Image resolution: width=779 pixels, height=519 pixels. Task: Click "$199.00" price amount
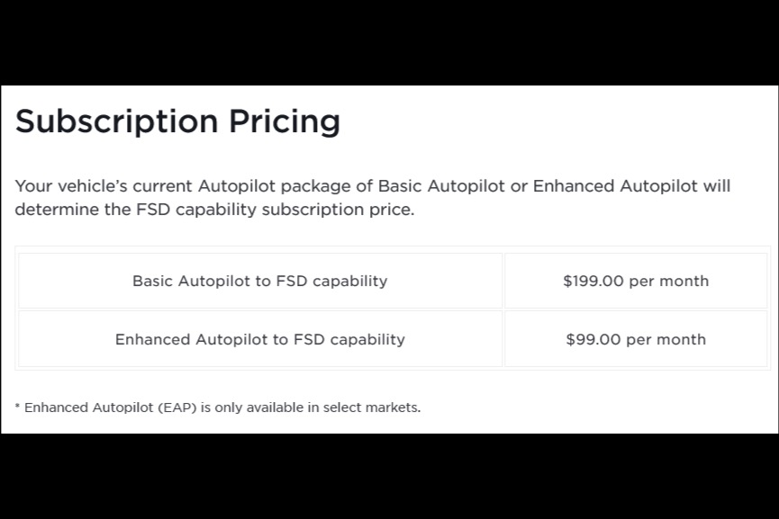pyautogui.click(x=593, y=281)
